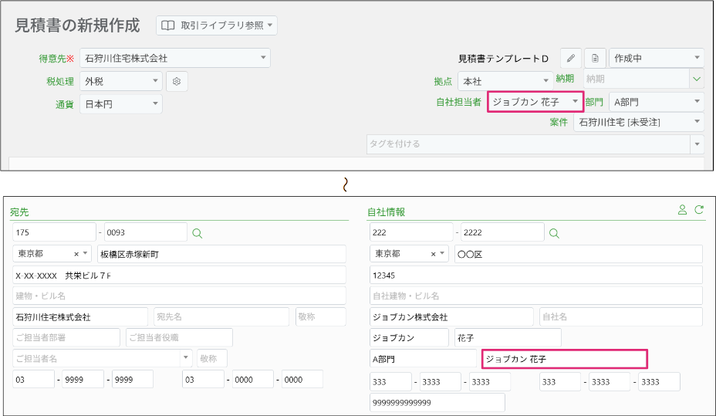
Task: Click 宛先 fax field 0000 last part
Action: point(302,380)
